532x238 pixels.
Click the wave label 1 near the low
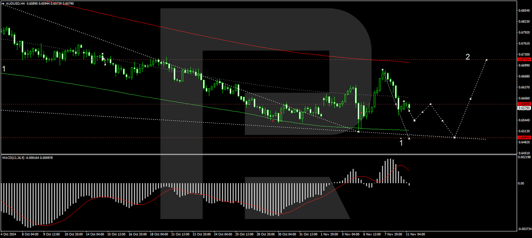[401, 142]
